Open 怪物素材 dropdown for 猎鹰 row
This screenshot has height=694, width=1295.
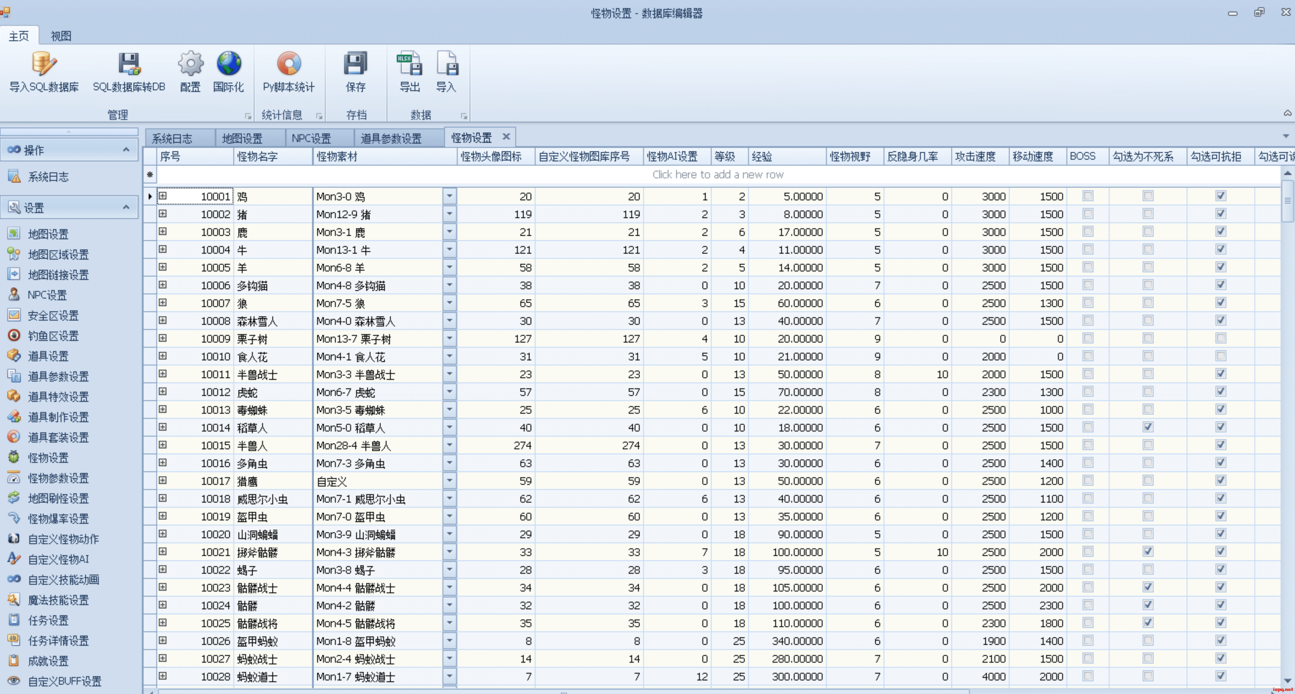coord(449,481)
